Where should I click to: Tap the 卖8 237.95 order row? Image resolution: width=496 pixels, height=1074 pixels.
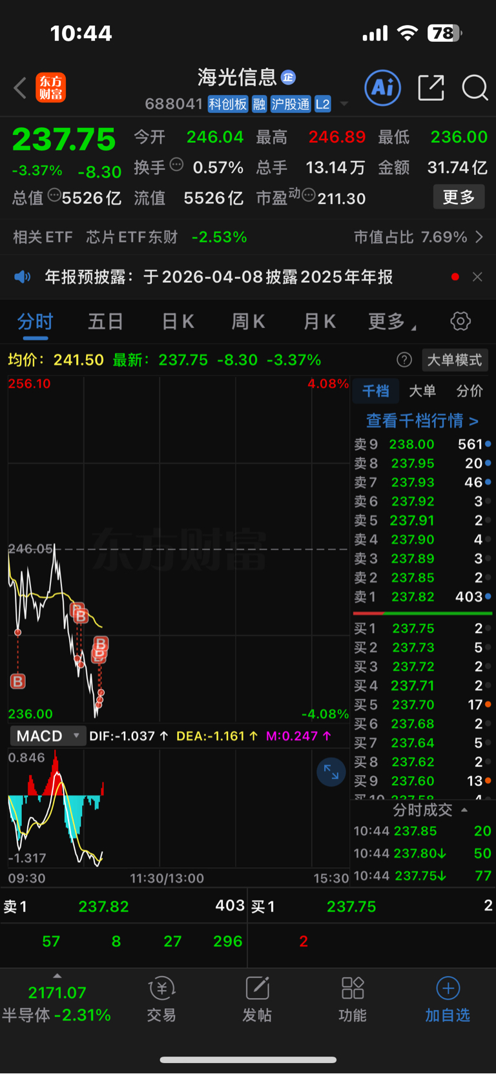tap(422, 463)
